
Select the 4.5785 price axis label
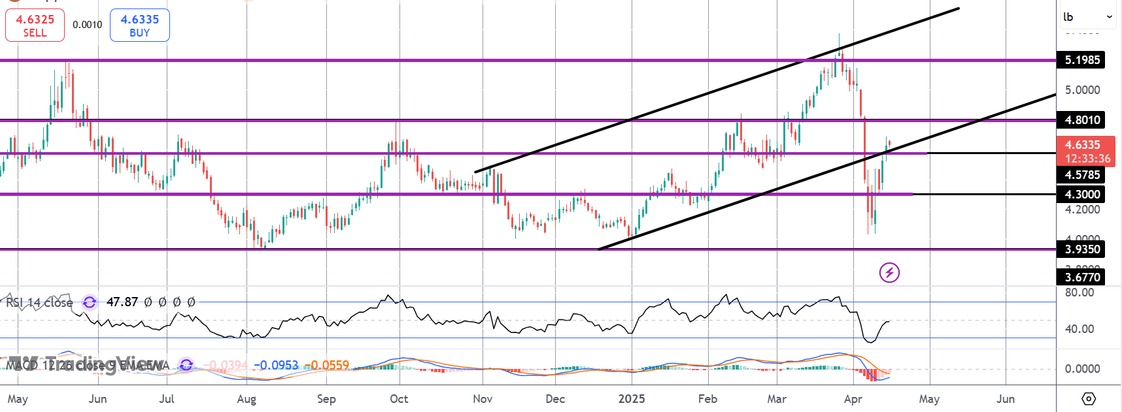[x=1082, y=175]
